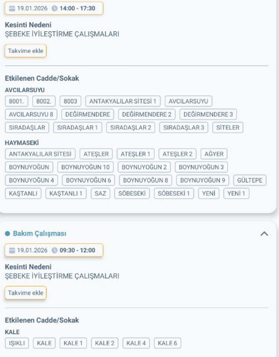Select the BOYNUYOĞUN 10 street chip
Viewport: 279px width, 357px height.
[86, 167]
